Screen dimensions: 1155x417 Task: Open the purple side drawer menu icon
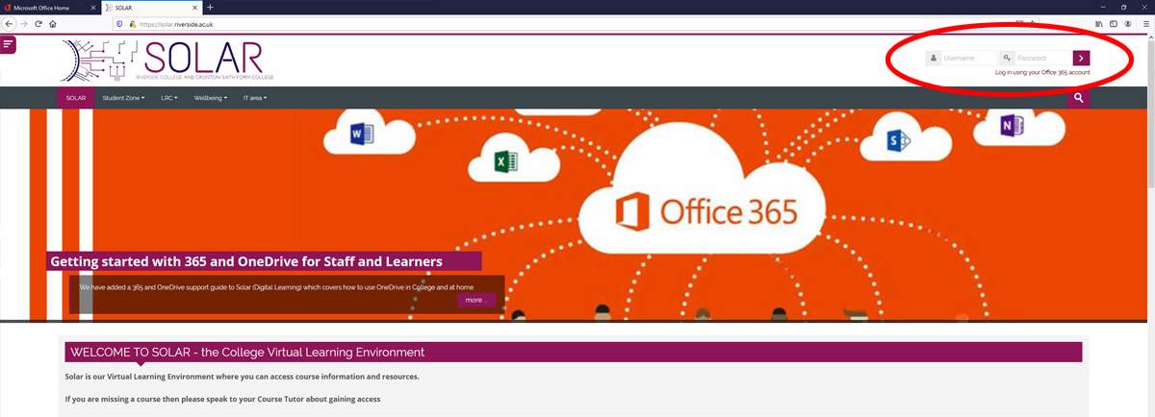[8, 44]
